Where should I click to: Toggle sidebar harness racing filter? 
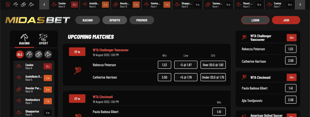(38, 54)
